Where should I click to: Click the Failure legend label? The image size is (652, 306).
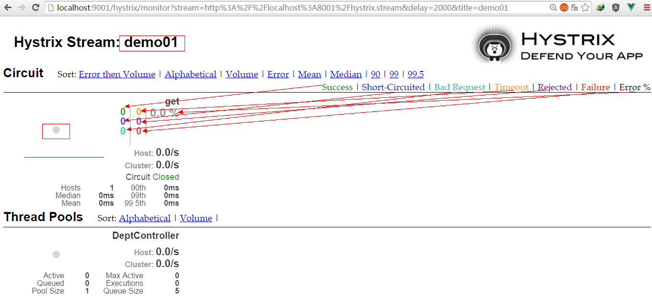tap(595, 87)
